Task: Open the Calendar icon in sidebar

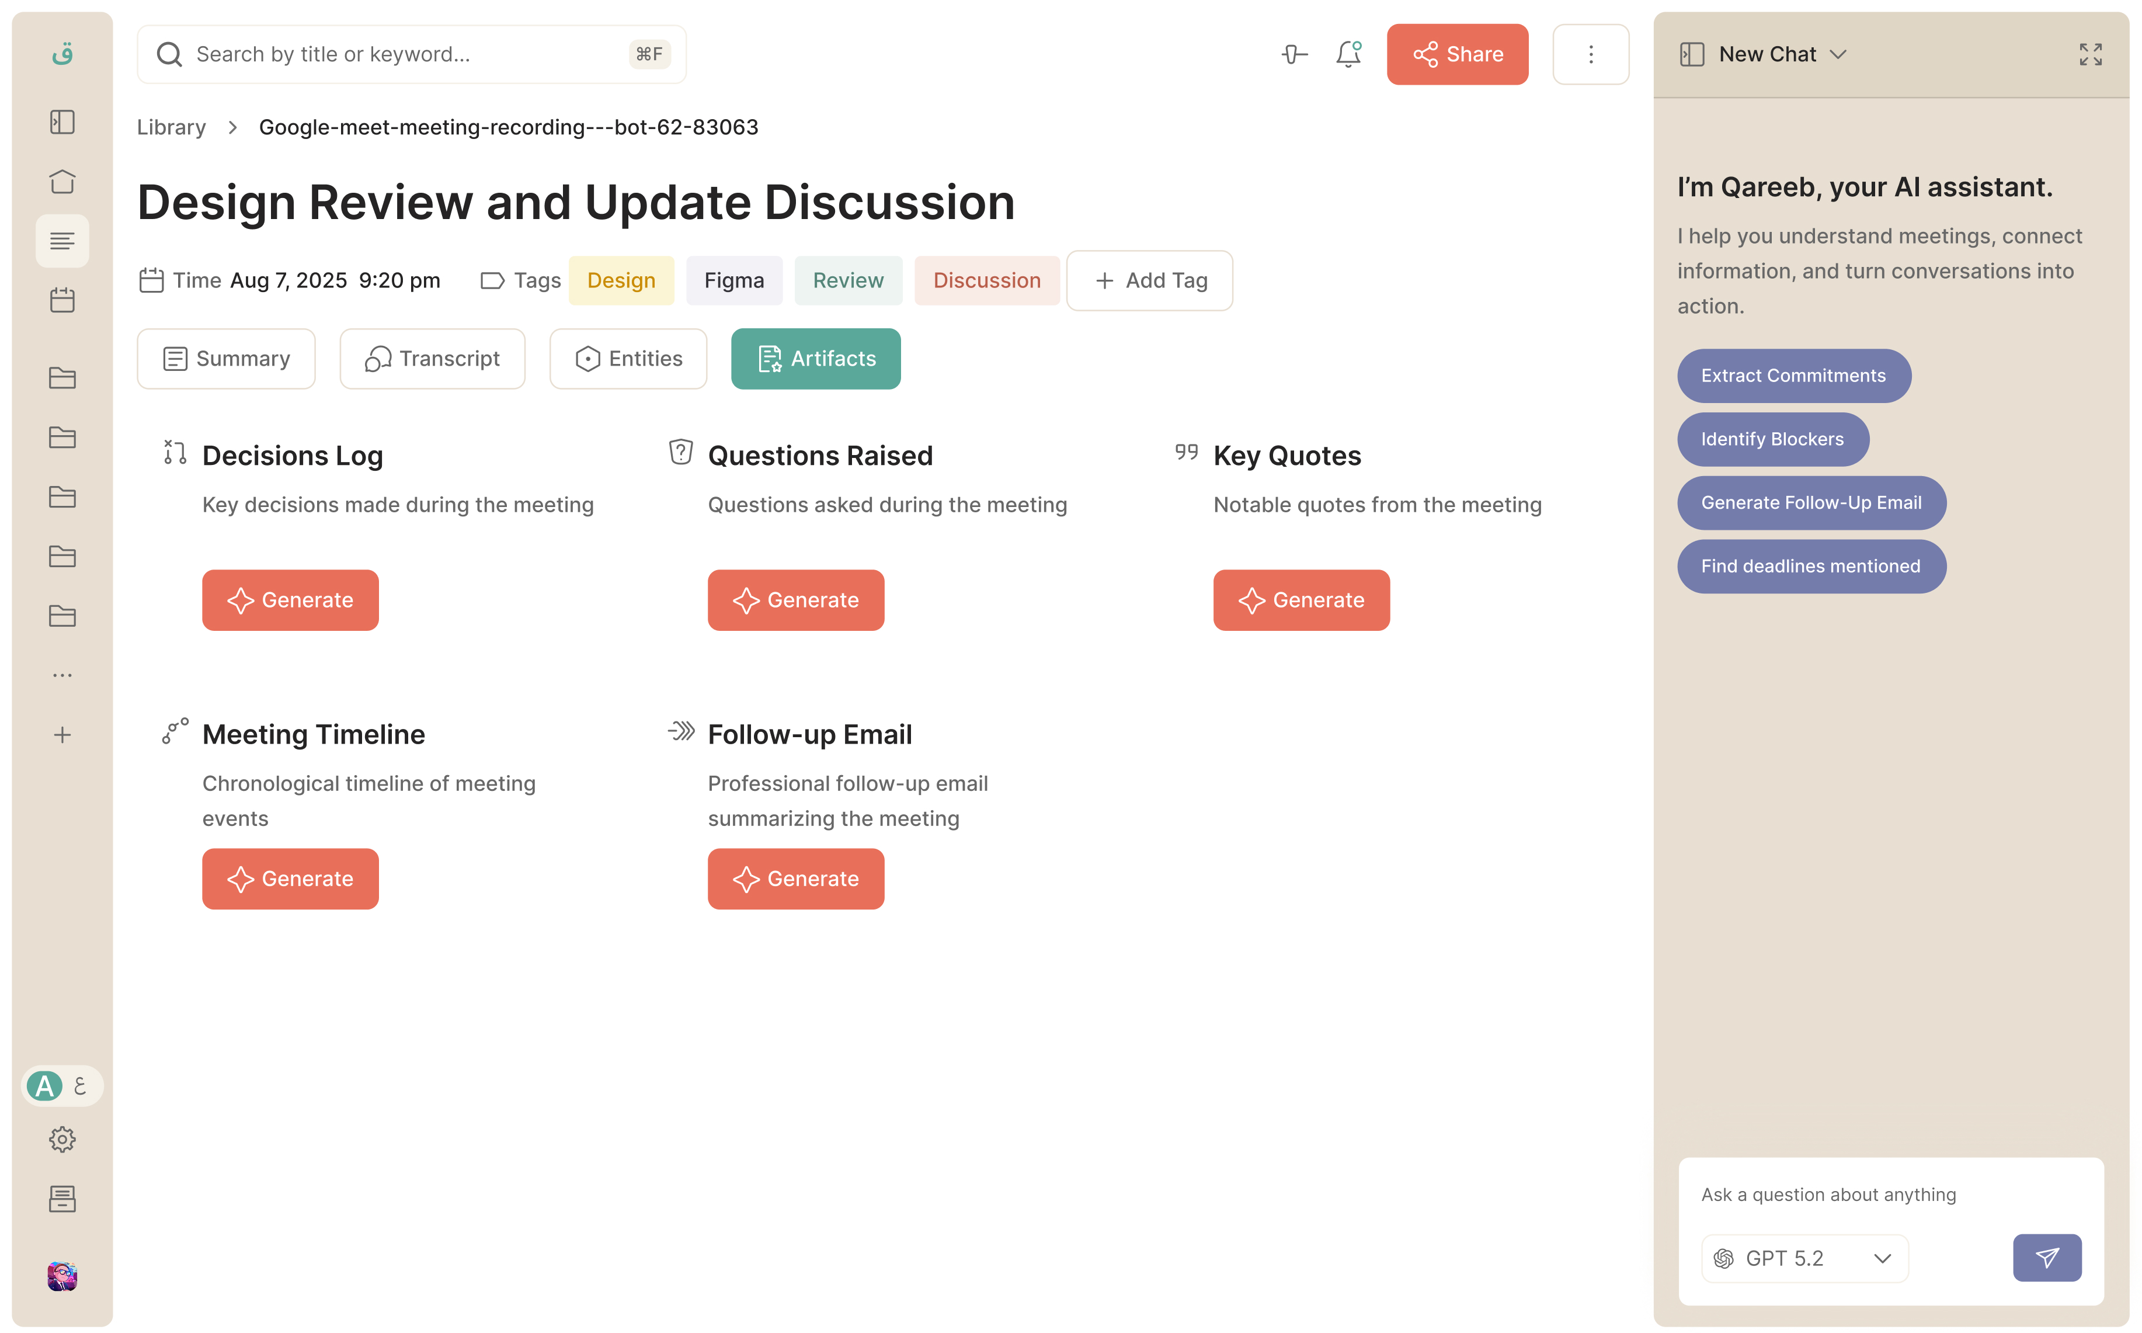Action: pos(62,301)
